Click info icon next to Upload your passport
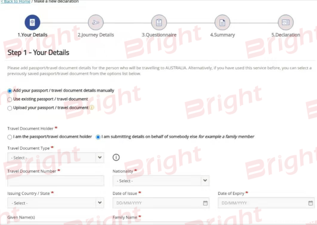The height and width of the screenshot is (225, 317). click(92, 107)
